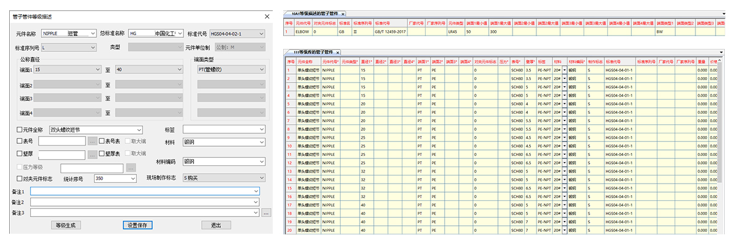Click the 单头螺纹短节 cell in row 1
Screen dimensions: 734x246
[x=308, y=70]
